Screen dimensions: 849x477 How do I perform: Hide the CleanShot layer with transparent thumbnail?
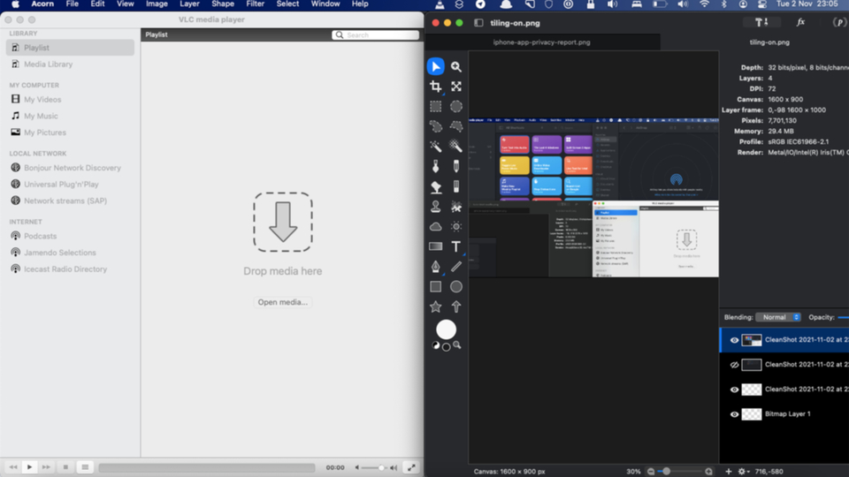(734, 390)
